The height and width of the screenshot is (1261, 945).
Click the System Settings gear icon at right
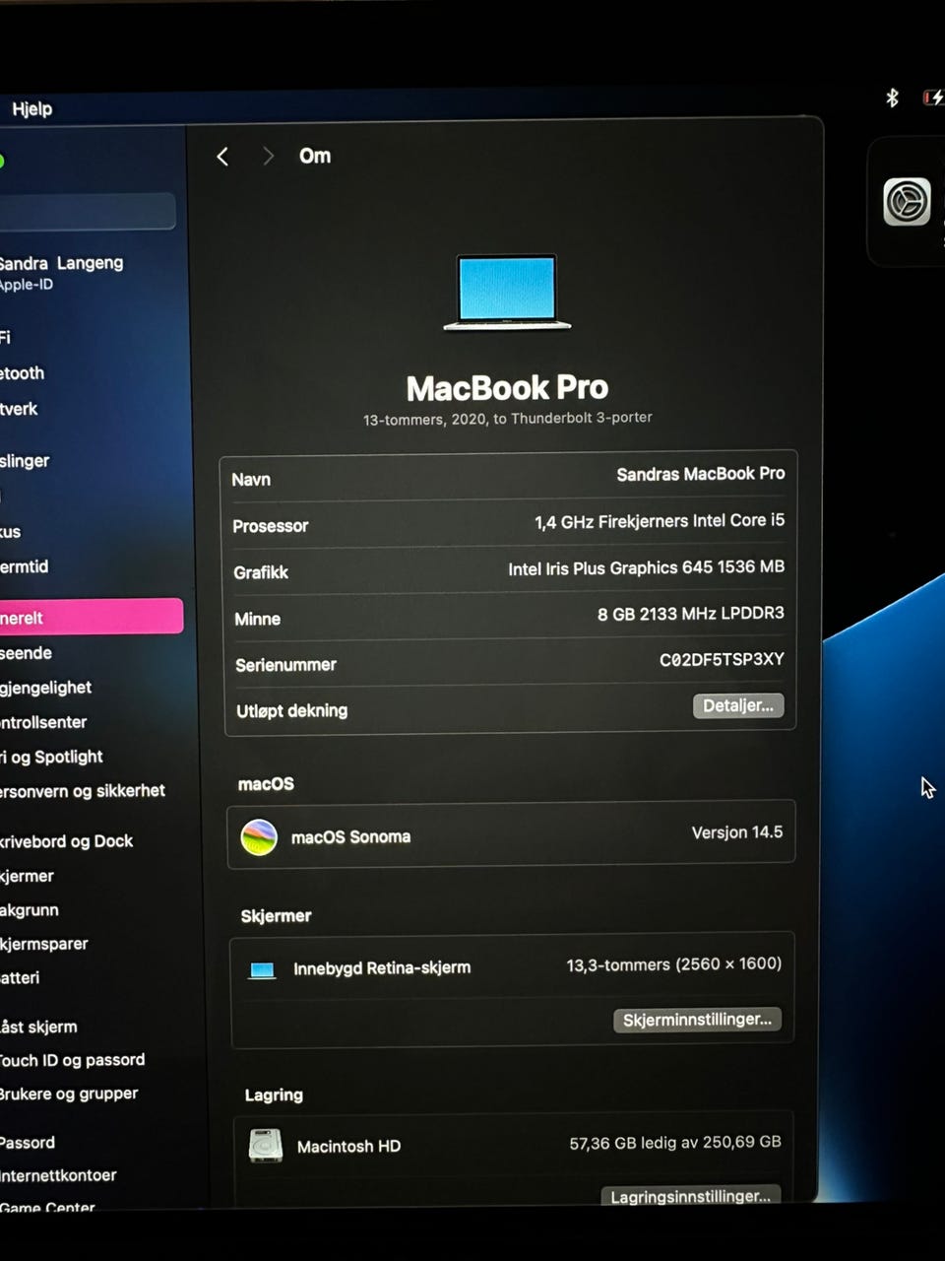coord(907,202)
